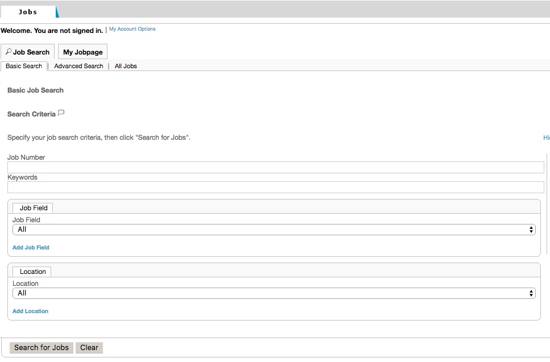Click the Search Criteria speech bubble icon
The height and width of the screenshot is (362, 550).
pos(61,113)
